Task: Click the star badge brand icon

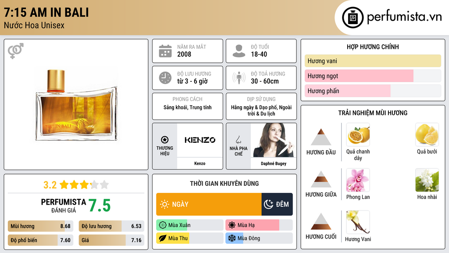Action: pyautogui.click(x=165, y=140)
